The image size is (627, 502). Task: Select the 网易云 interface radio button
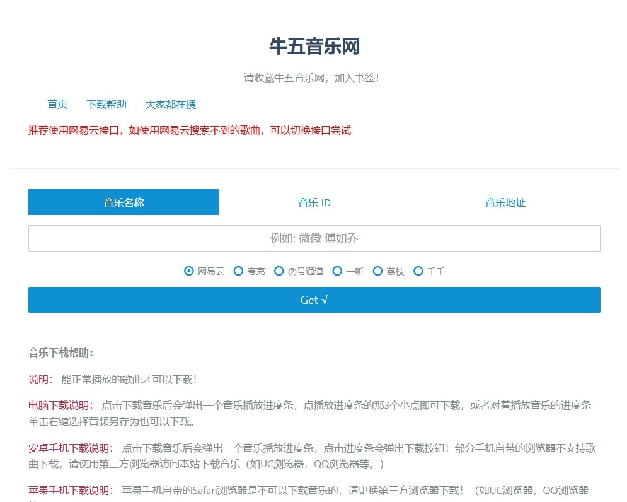tap(188, 271)
